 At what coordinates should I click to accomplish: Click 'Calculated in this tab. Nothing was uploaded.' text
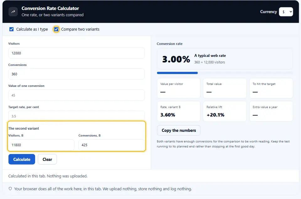(x=48, y=176)
